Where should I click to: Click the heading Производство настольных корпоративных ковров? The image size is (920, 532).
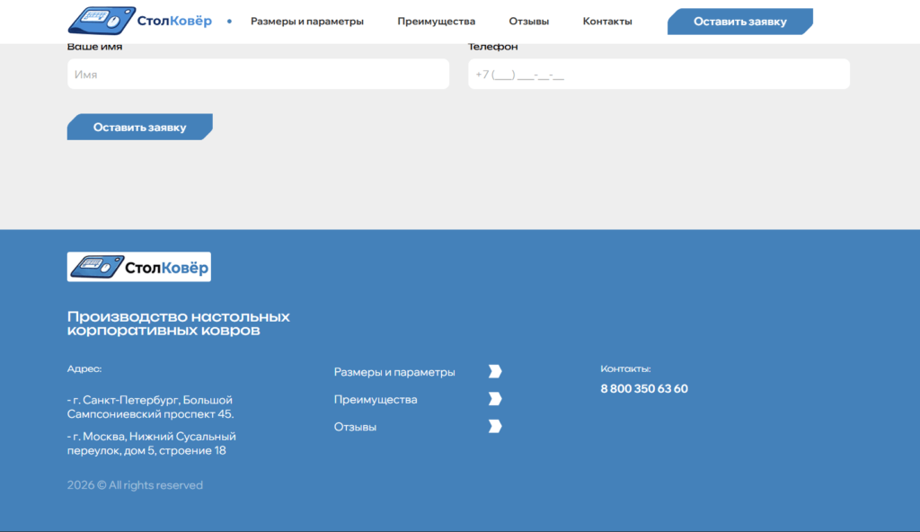click(x=179, y=324)
